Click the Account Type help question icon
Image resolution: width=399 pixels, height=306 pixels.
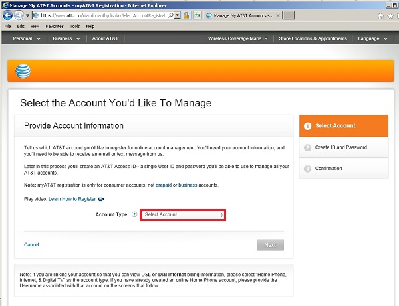(x=134, y=214)
